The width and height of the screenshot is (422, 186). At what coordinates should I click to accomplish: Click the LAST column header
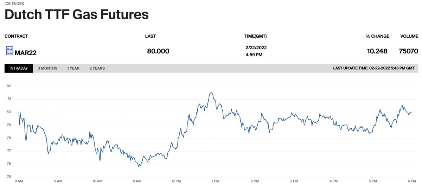(x=150, y=36)
